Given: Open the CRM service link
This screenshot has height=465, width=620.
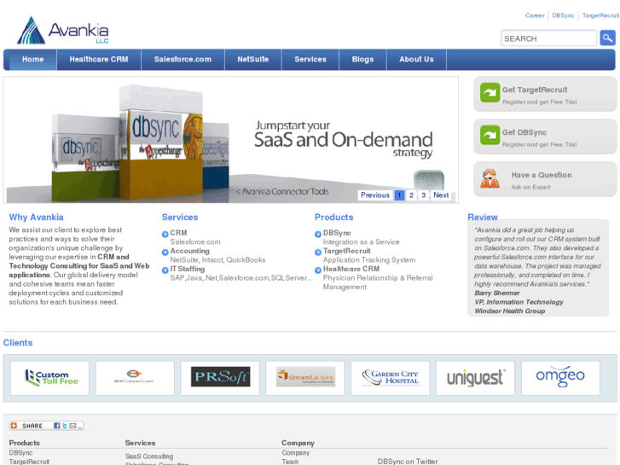Looking at the screenshot, I should click(178, 233).
